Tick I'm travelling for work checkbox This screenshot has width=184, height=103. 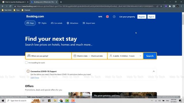click(26, 63)
